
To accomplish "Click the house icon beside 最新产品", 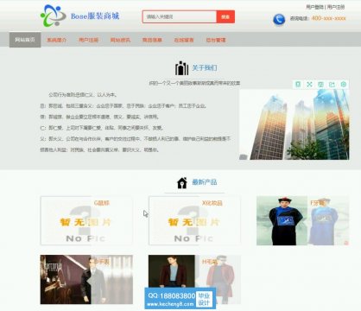I will (182, 183).
